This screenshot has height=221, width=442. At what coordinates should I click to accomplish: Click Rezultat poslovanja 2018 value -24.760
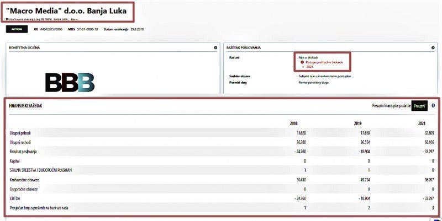(x=299, y=152)
